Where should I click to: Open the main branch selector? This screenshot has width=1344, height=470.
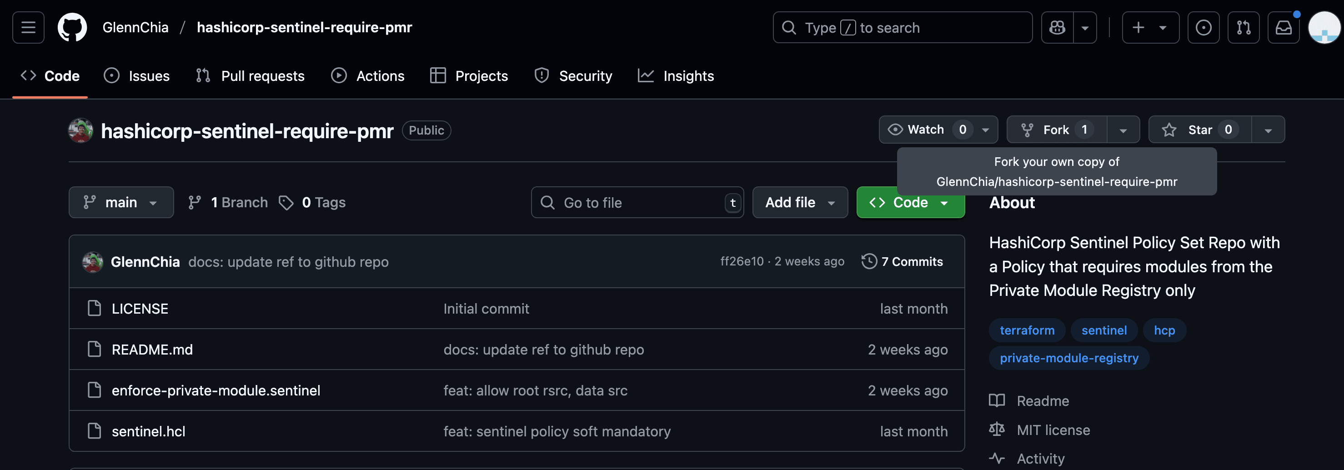121,202
